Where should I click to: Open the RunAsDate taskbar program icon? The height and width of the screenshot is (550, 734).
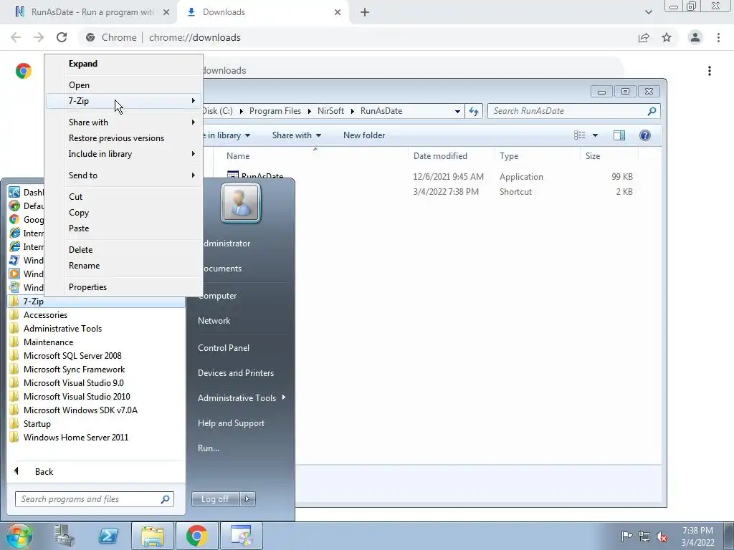click(241, 536)
